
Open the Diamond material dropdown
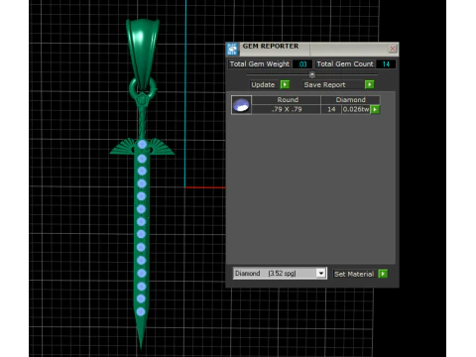tap(320, 274)
